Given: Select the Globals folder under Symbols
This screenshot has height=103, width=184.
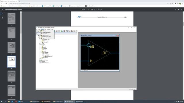Looking at the screenshot, I should [45, 51].
